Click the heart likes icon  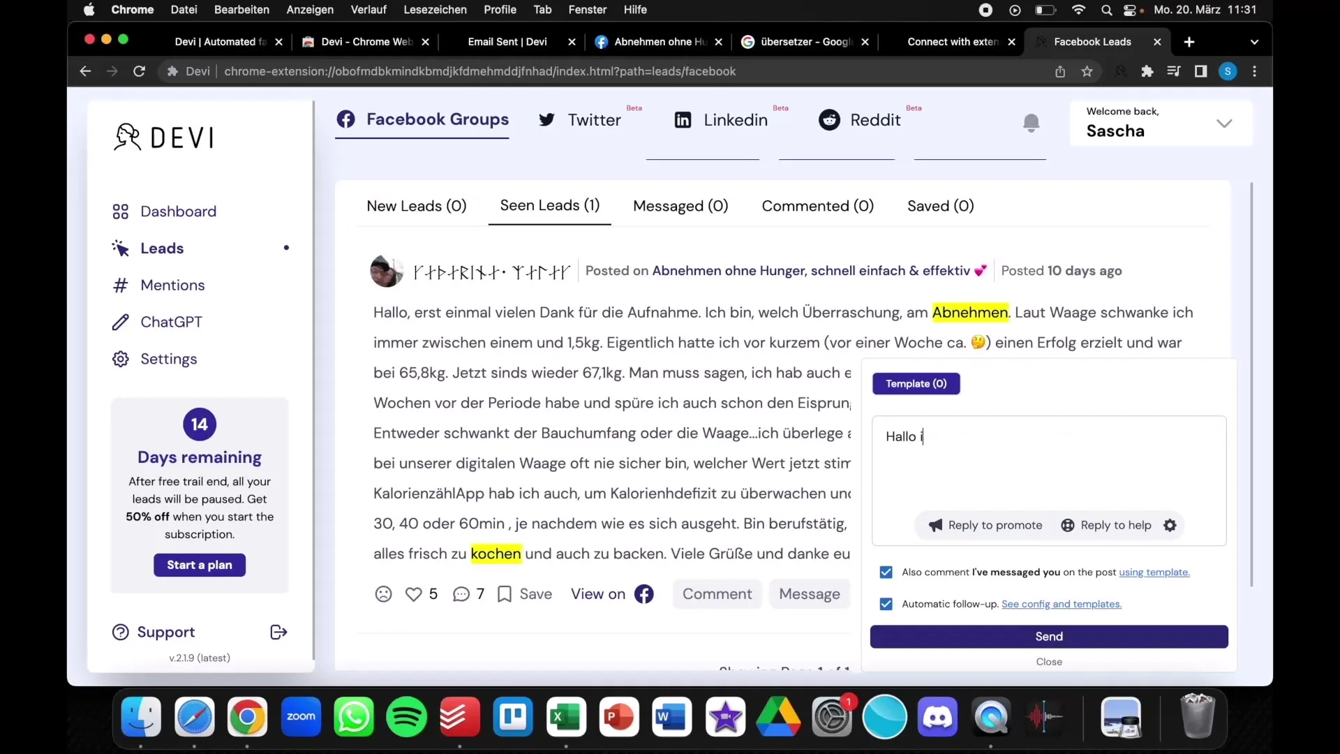click(x=413, y=594)
